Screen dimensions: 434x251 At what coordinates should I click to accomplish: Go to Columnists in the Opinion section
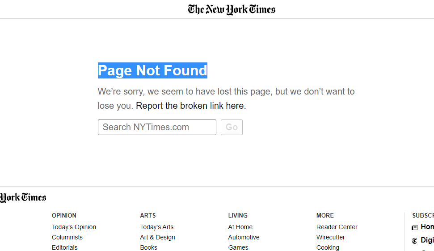point(67,237)
